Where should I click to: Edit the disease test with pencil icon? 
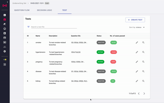(137, 72)
